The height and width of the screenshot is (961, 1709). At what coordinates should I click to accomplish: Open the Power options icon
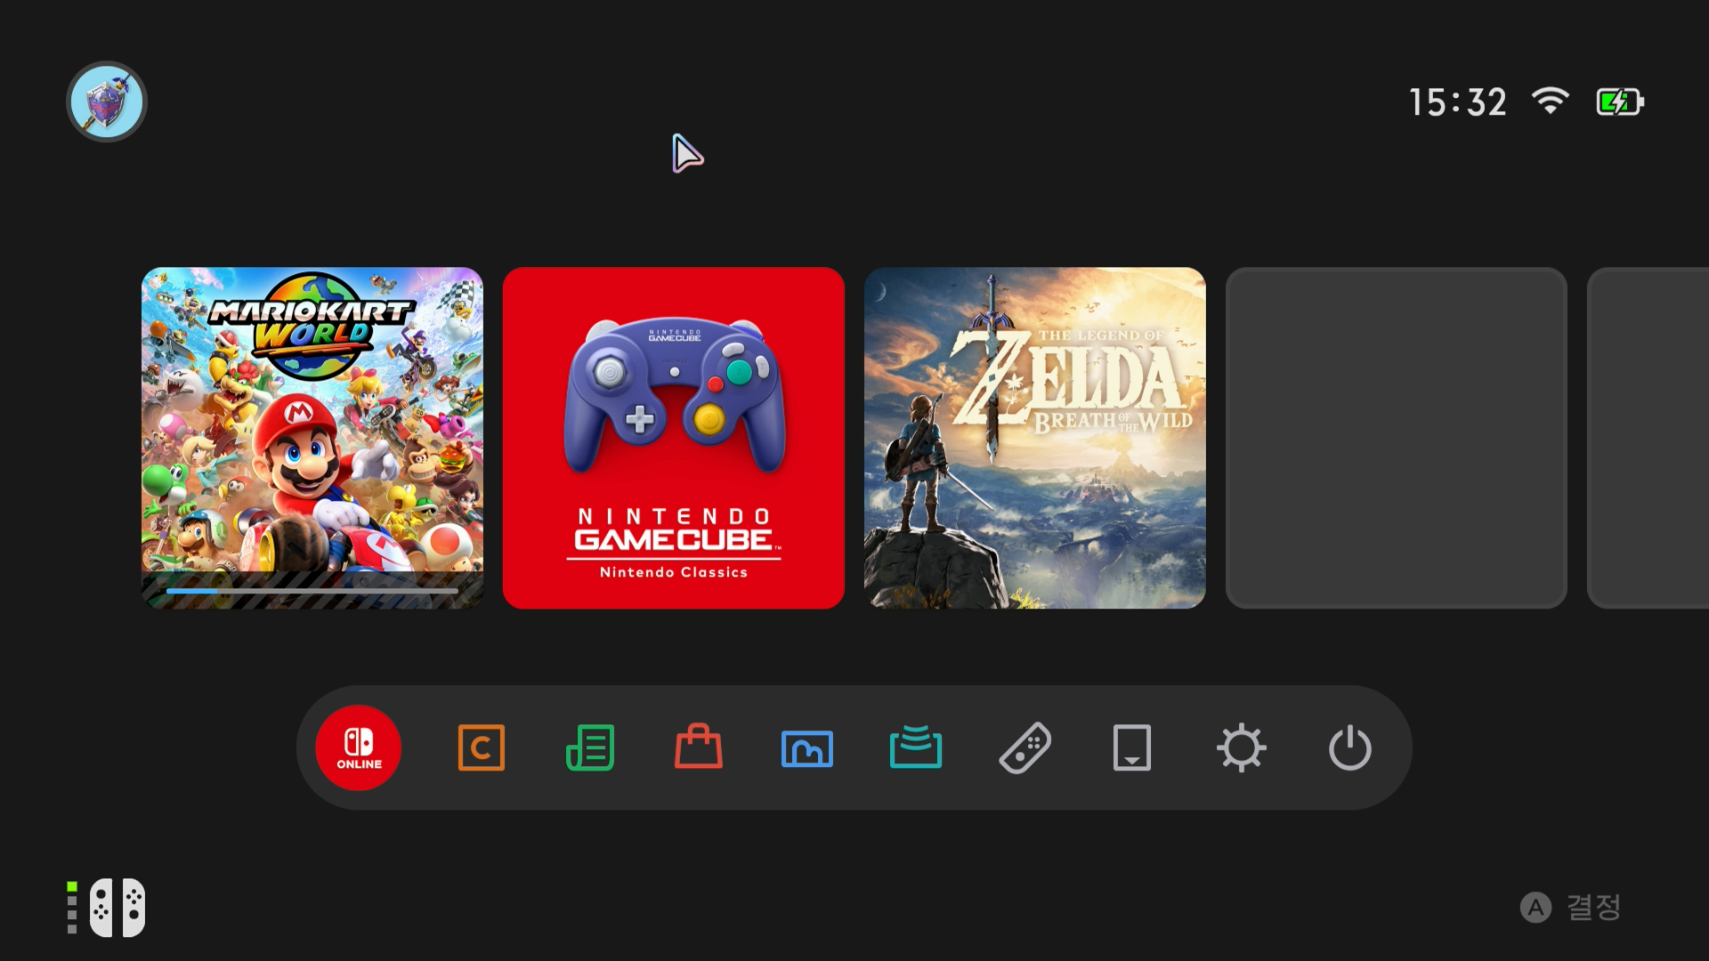(1350, 747)
